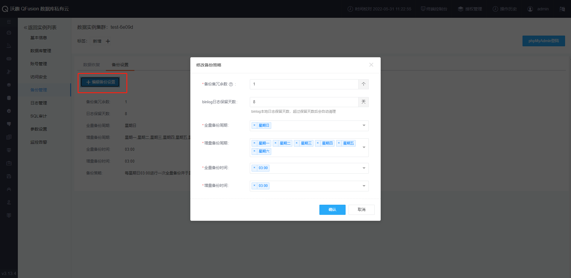Open the admin user avatar menu

click(x=530, y=9)
